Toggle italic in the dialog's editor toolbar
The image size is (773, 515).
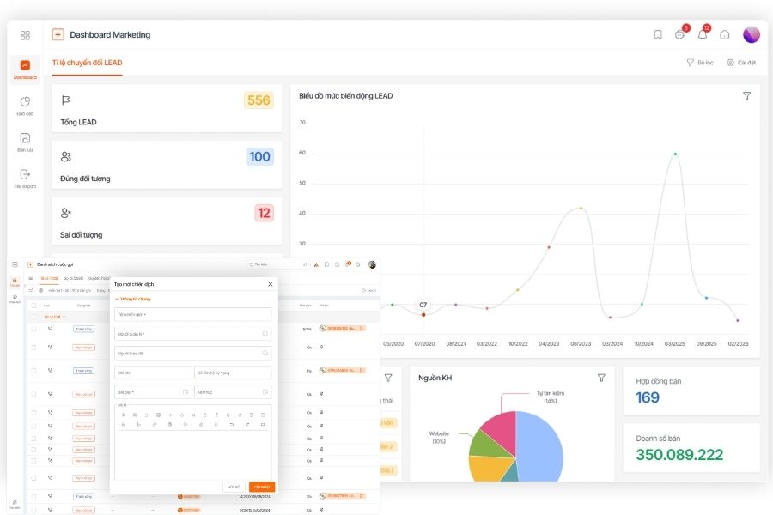(216, 415)
